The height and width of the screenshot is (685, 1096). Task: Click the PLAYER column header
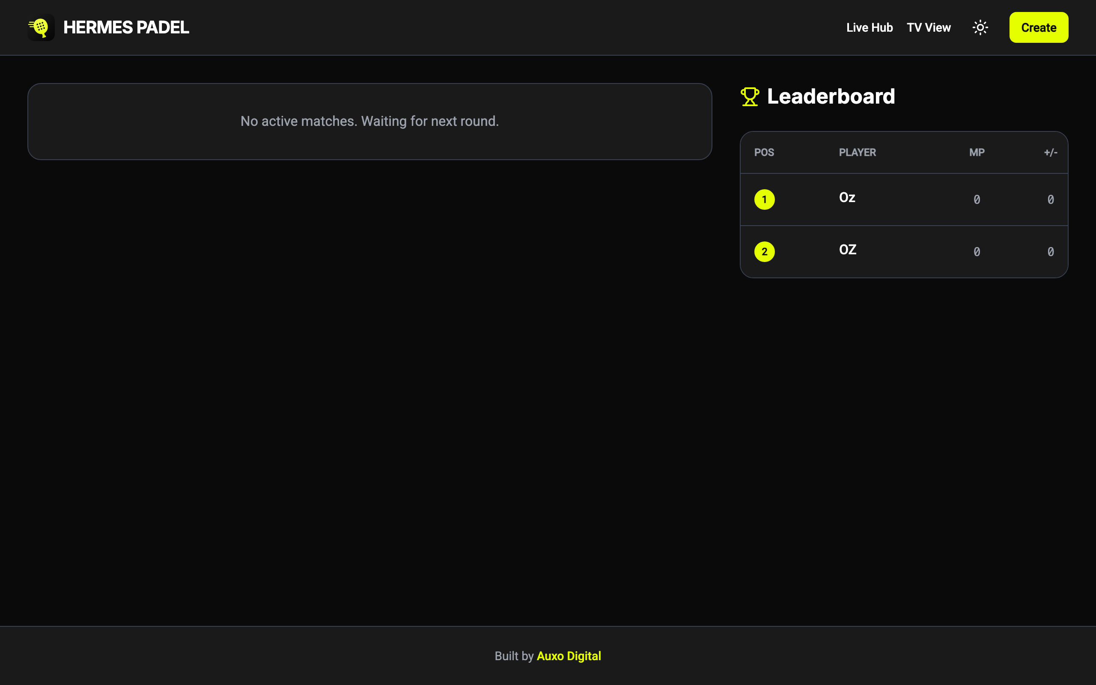858,152
